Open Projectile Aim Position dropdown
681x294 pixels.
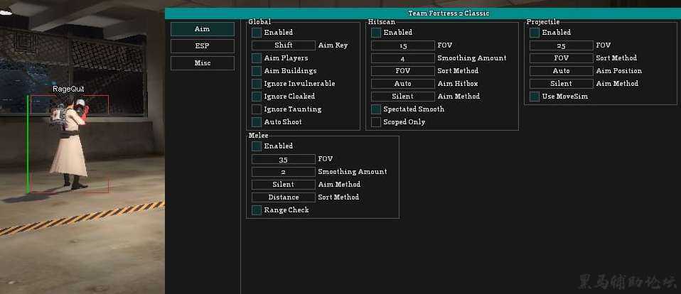562,71
